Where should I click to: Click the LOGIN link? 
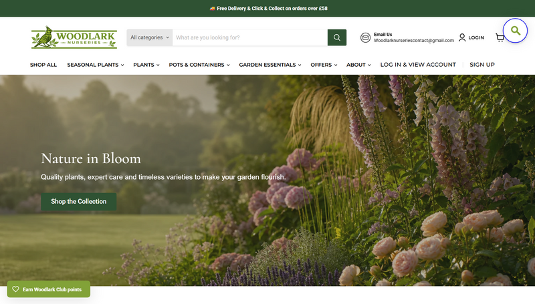(476, 37)
